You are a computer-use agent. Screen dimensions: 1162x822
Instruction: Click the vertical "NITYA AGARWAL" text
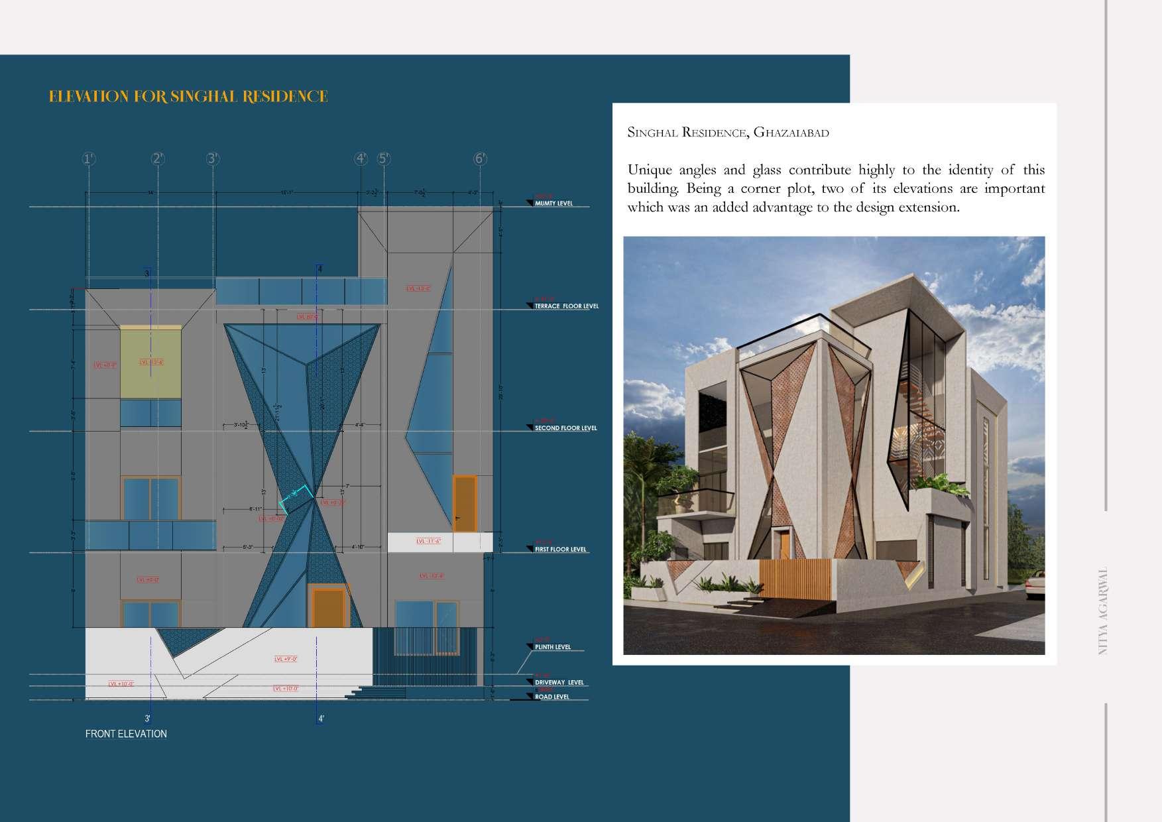(1104, 611)
